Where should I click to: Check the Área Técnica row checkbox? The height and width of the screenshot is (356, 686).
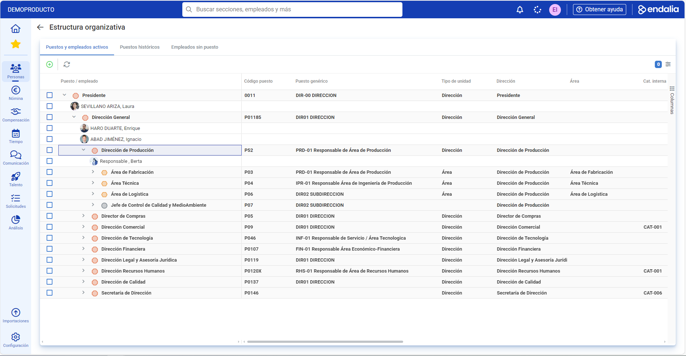point(50,183)
